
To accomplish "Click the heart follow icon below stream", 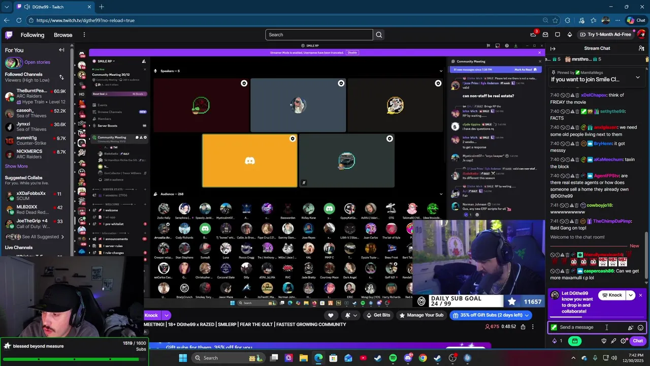I will click(331, 315).
